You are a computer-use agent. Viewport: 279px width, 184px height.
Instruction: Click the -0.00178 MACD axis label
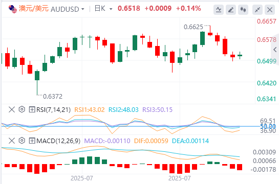pyautogui.click(x=263, y=170)
